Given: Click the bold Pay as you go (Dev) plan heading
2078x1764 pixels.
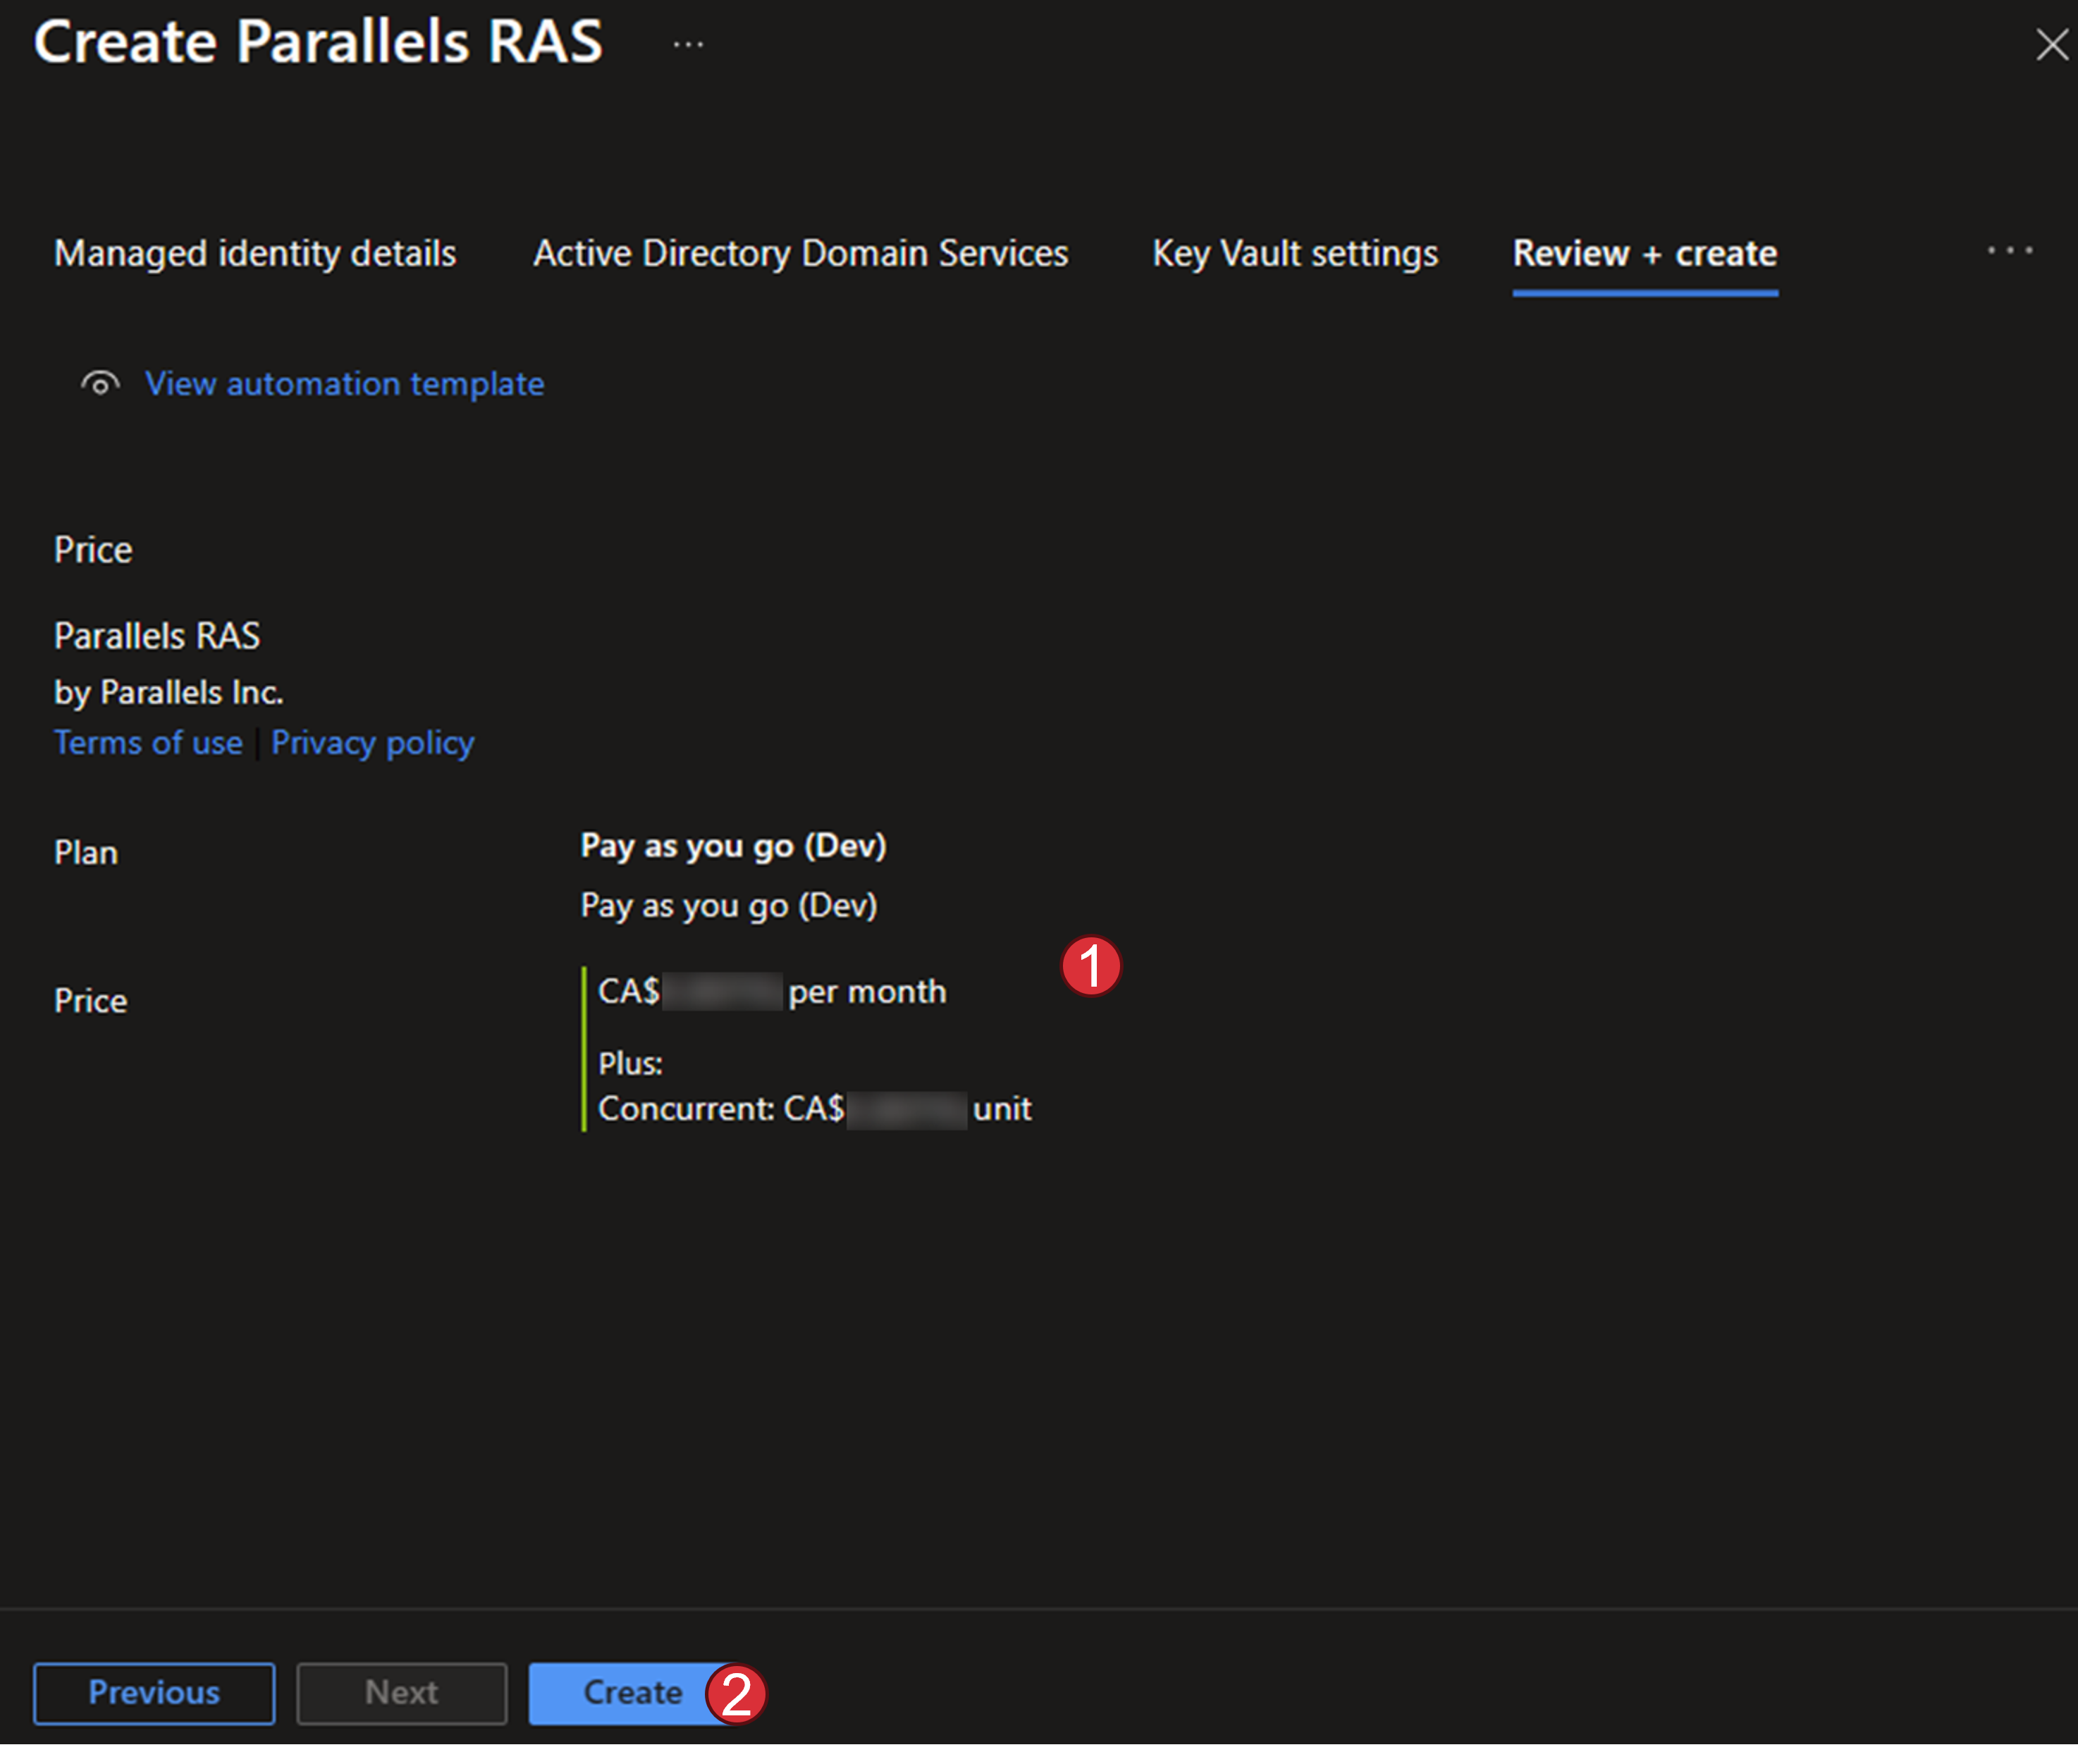Looking at the screenshot, I should pos(733,846).
